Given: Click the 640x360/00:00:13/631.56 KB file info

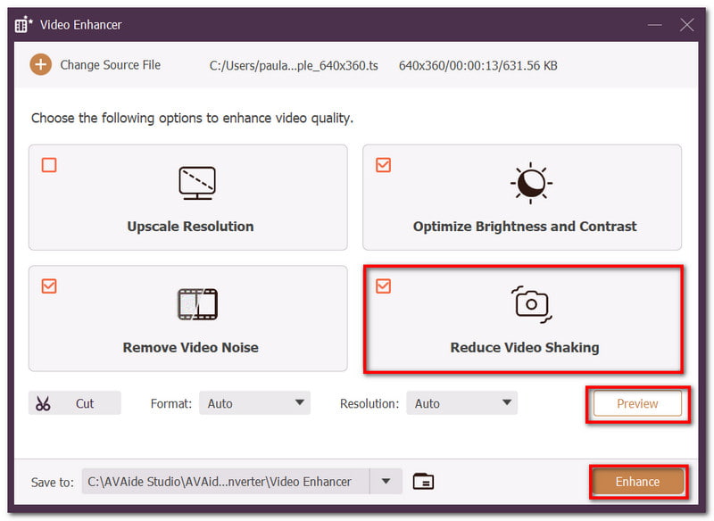Looking at the screenshot, I should point(478,66).
